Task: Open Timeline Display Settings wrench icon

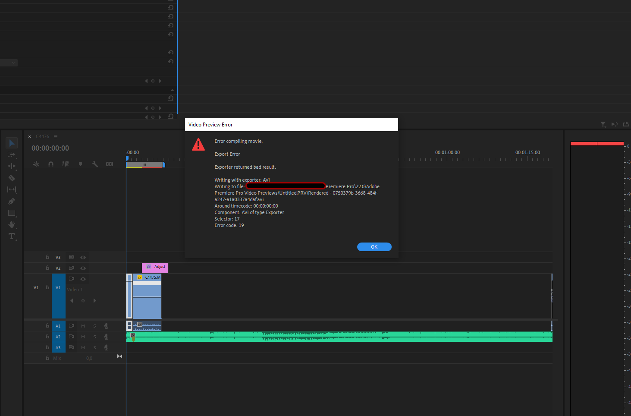Action: 95,164
